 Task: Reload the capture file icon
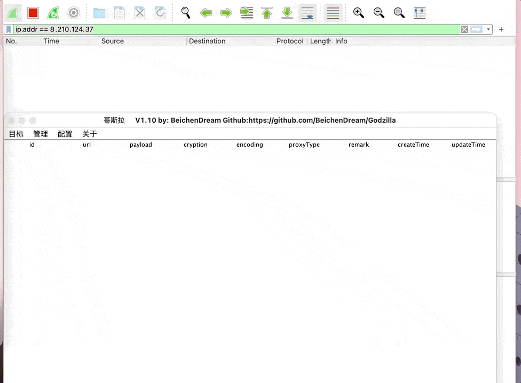[x=160, y=13]
